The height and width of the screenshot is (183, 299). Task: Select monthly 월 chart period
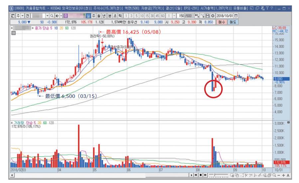pos(99,16)
